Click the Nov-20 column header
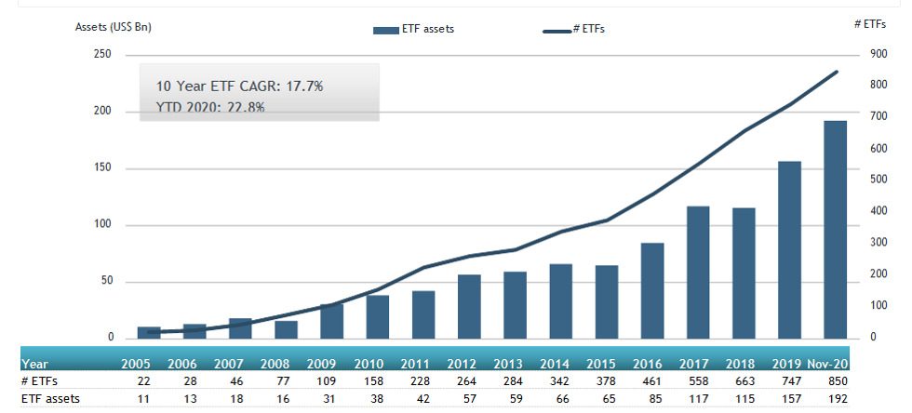Image resolution: width=912 pixels, height=413 pixels. 827,366
